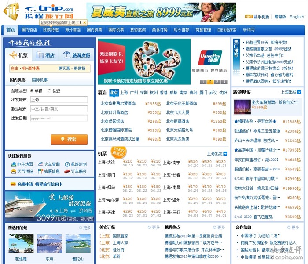Select the 机票 flights tab with airplane icon
308x264 pixels.
click(x=18, y=55)
